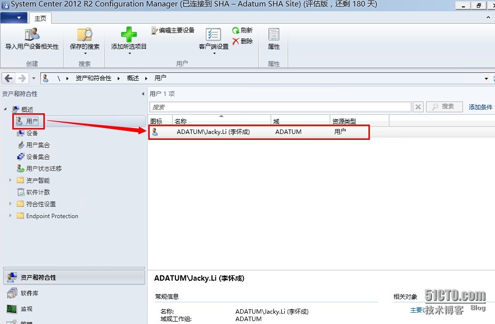The image size is (495, 324).
Task: Open the 添加所选项目 dropdown arrow
Action: (129, 53)
